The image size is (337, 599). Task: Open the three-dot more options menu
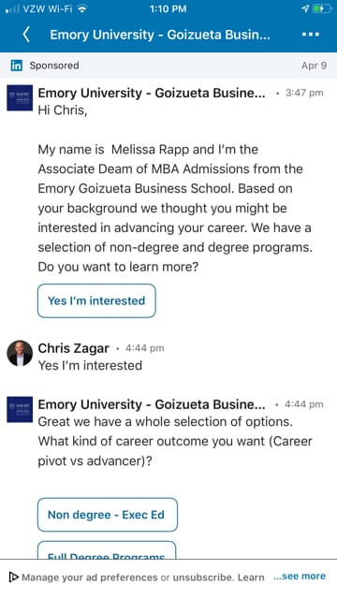(x=310, y=35)
